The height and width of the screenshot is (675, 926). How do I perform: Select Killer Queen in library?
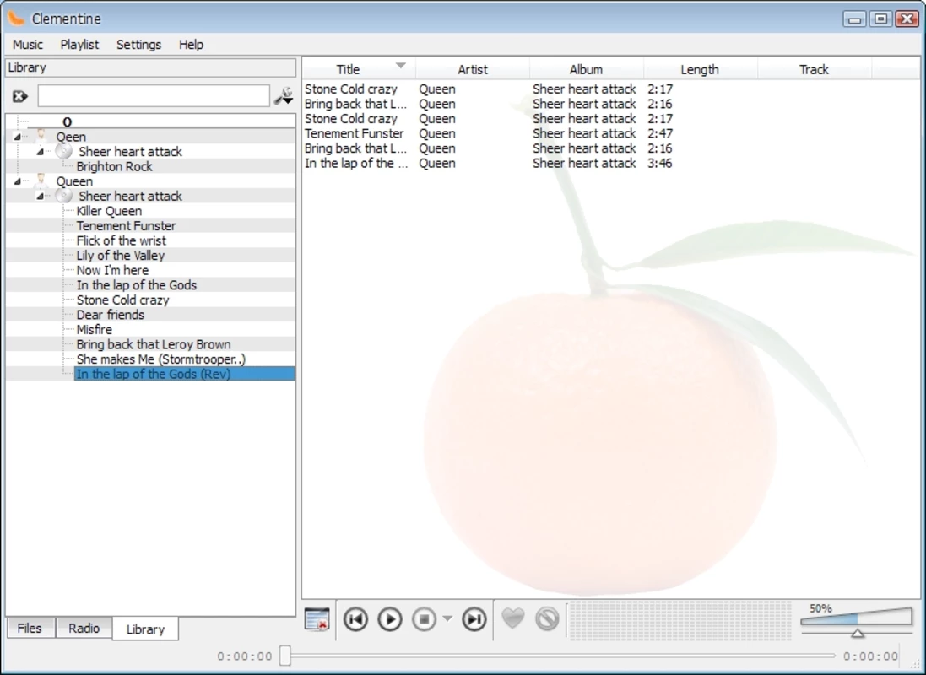tap(109, 211)
